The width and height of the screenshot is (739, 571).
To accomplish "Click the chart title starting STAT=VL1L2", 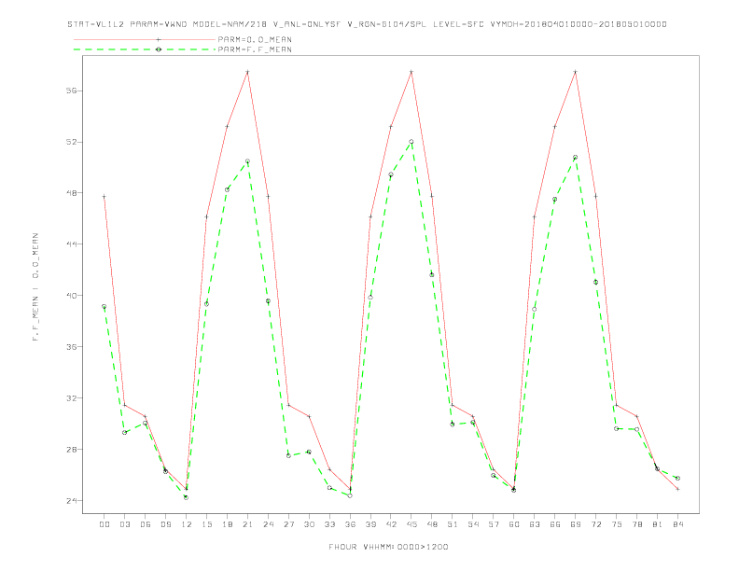I will coord(367,24).
